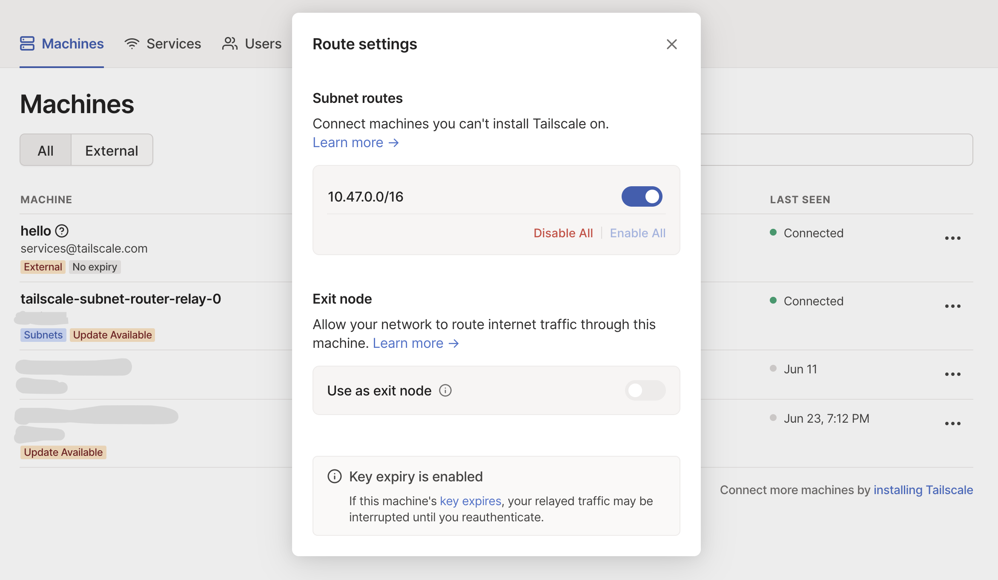The width and height of the screenshot is (998, 580).
Task: Open more options menu for subnet router row
Action: pyautogui.click(x=953, y=306)
